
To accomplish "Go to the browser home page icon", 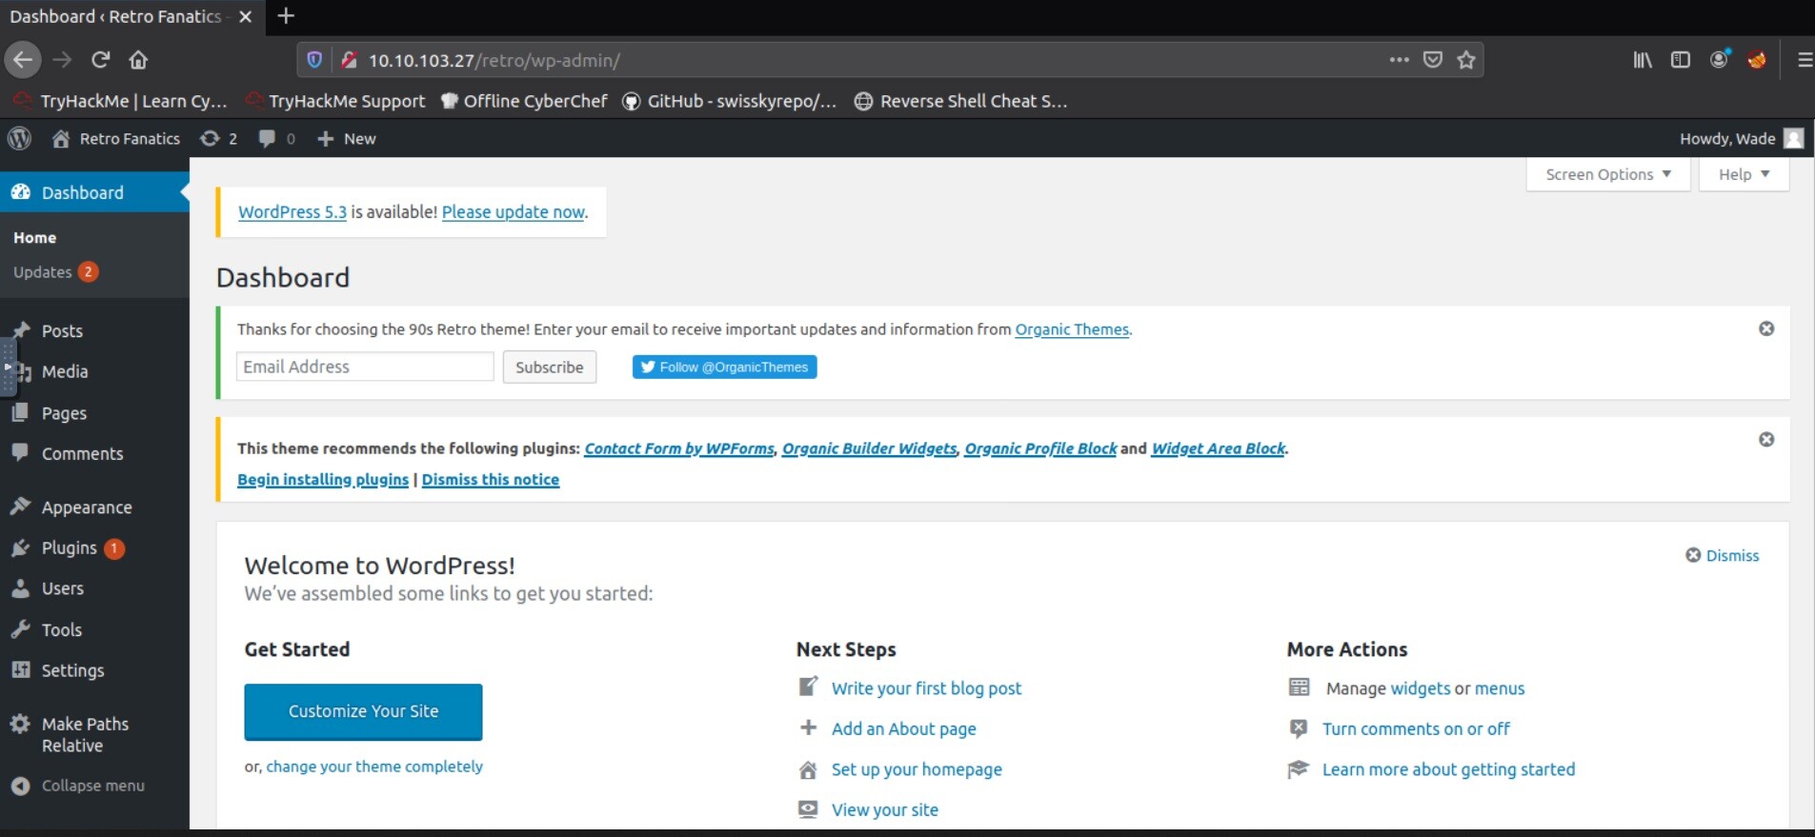I will [x=138, y=60].
